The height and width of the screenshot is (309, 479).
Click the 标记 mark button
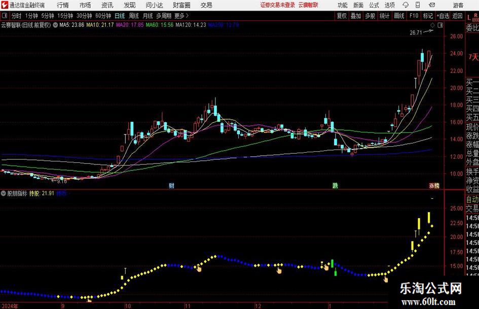tap(428, 16)
